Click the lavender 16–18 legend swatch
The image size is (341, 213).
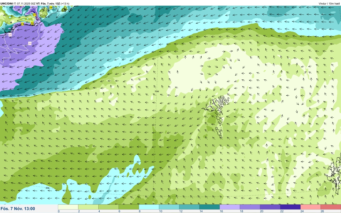point(230,207)
